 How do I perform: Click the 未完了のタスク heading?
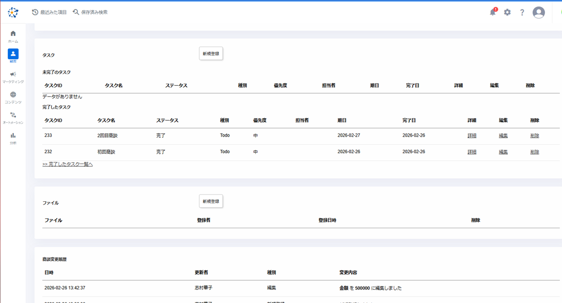tap(56, 72)
